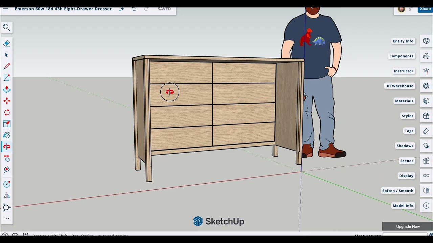Open the Scenes panel icon
This screenshot has height=243, width=433.
(x=426, y=161)
